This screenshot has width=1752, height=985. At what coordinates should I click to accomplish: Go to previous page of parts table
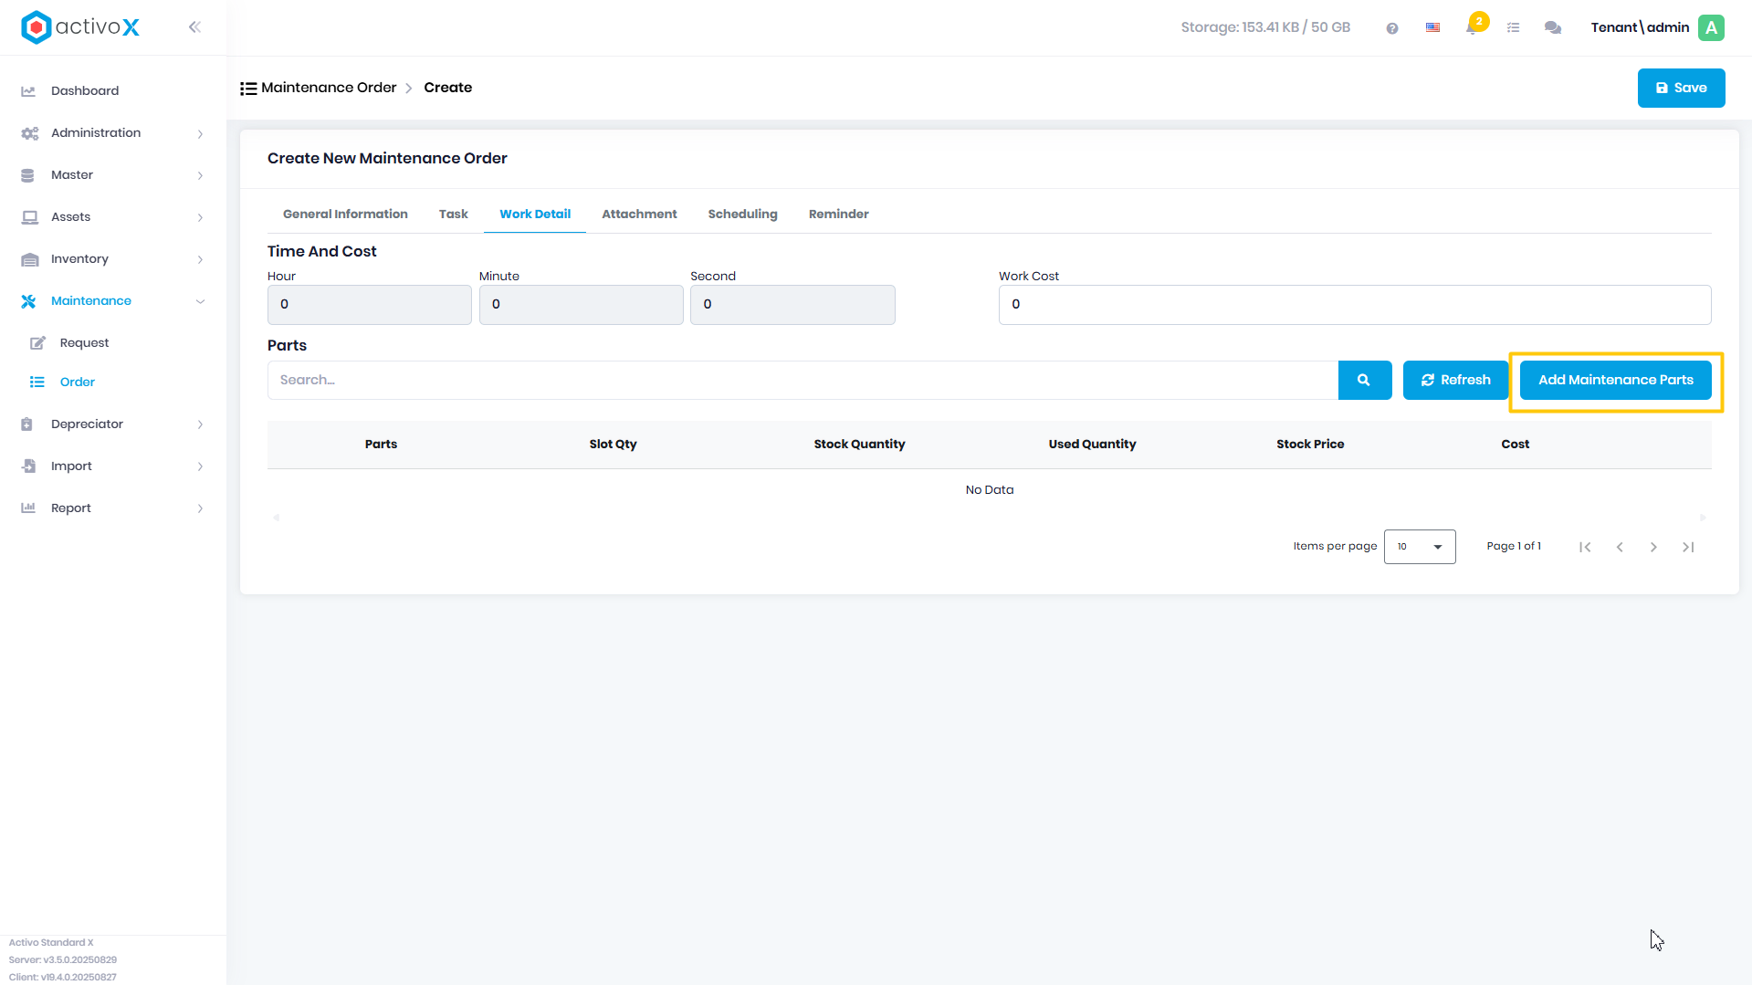pos(1620,547)
